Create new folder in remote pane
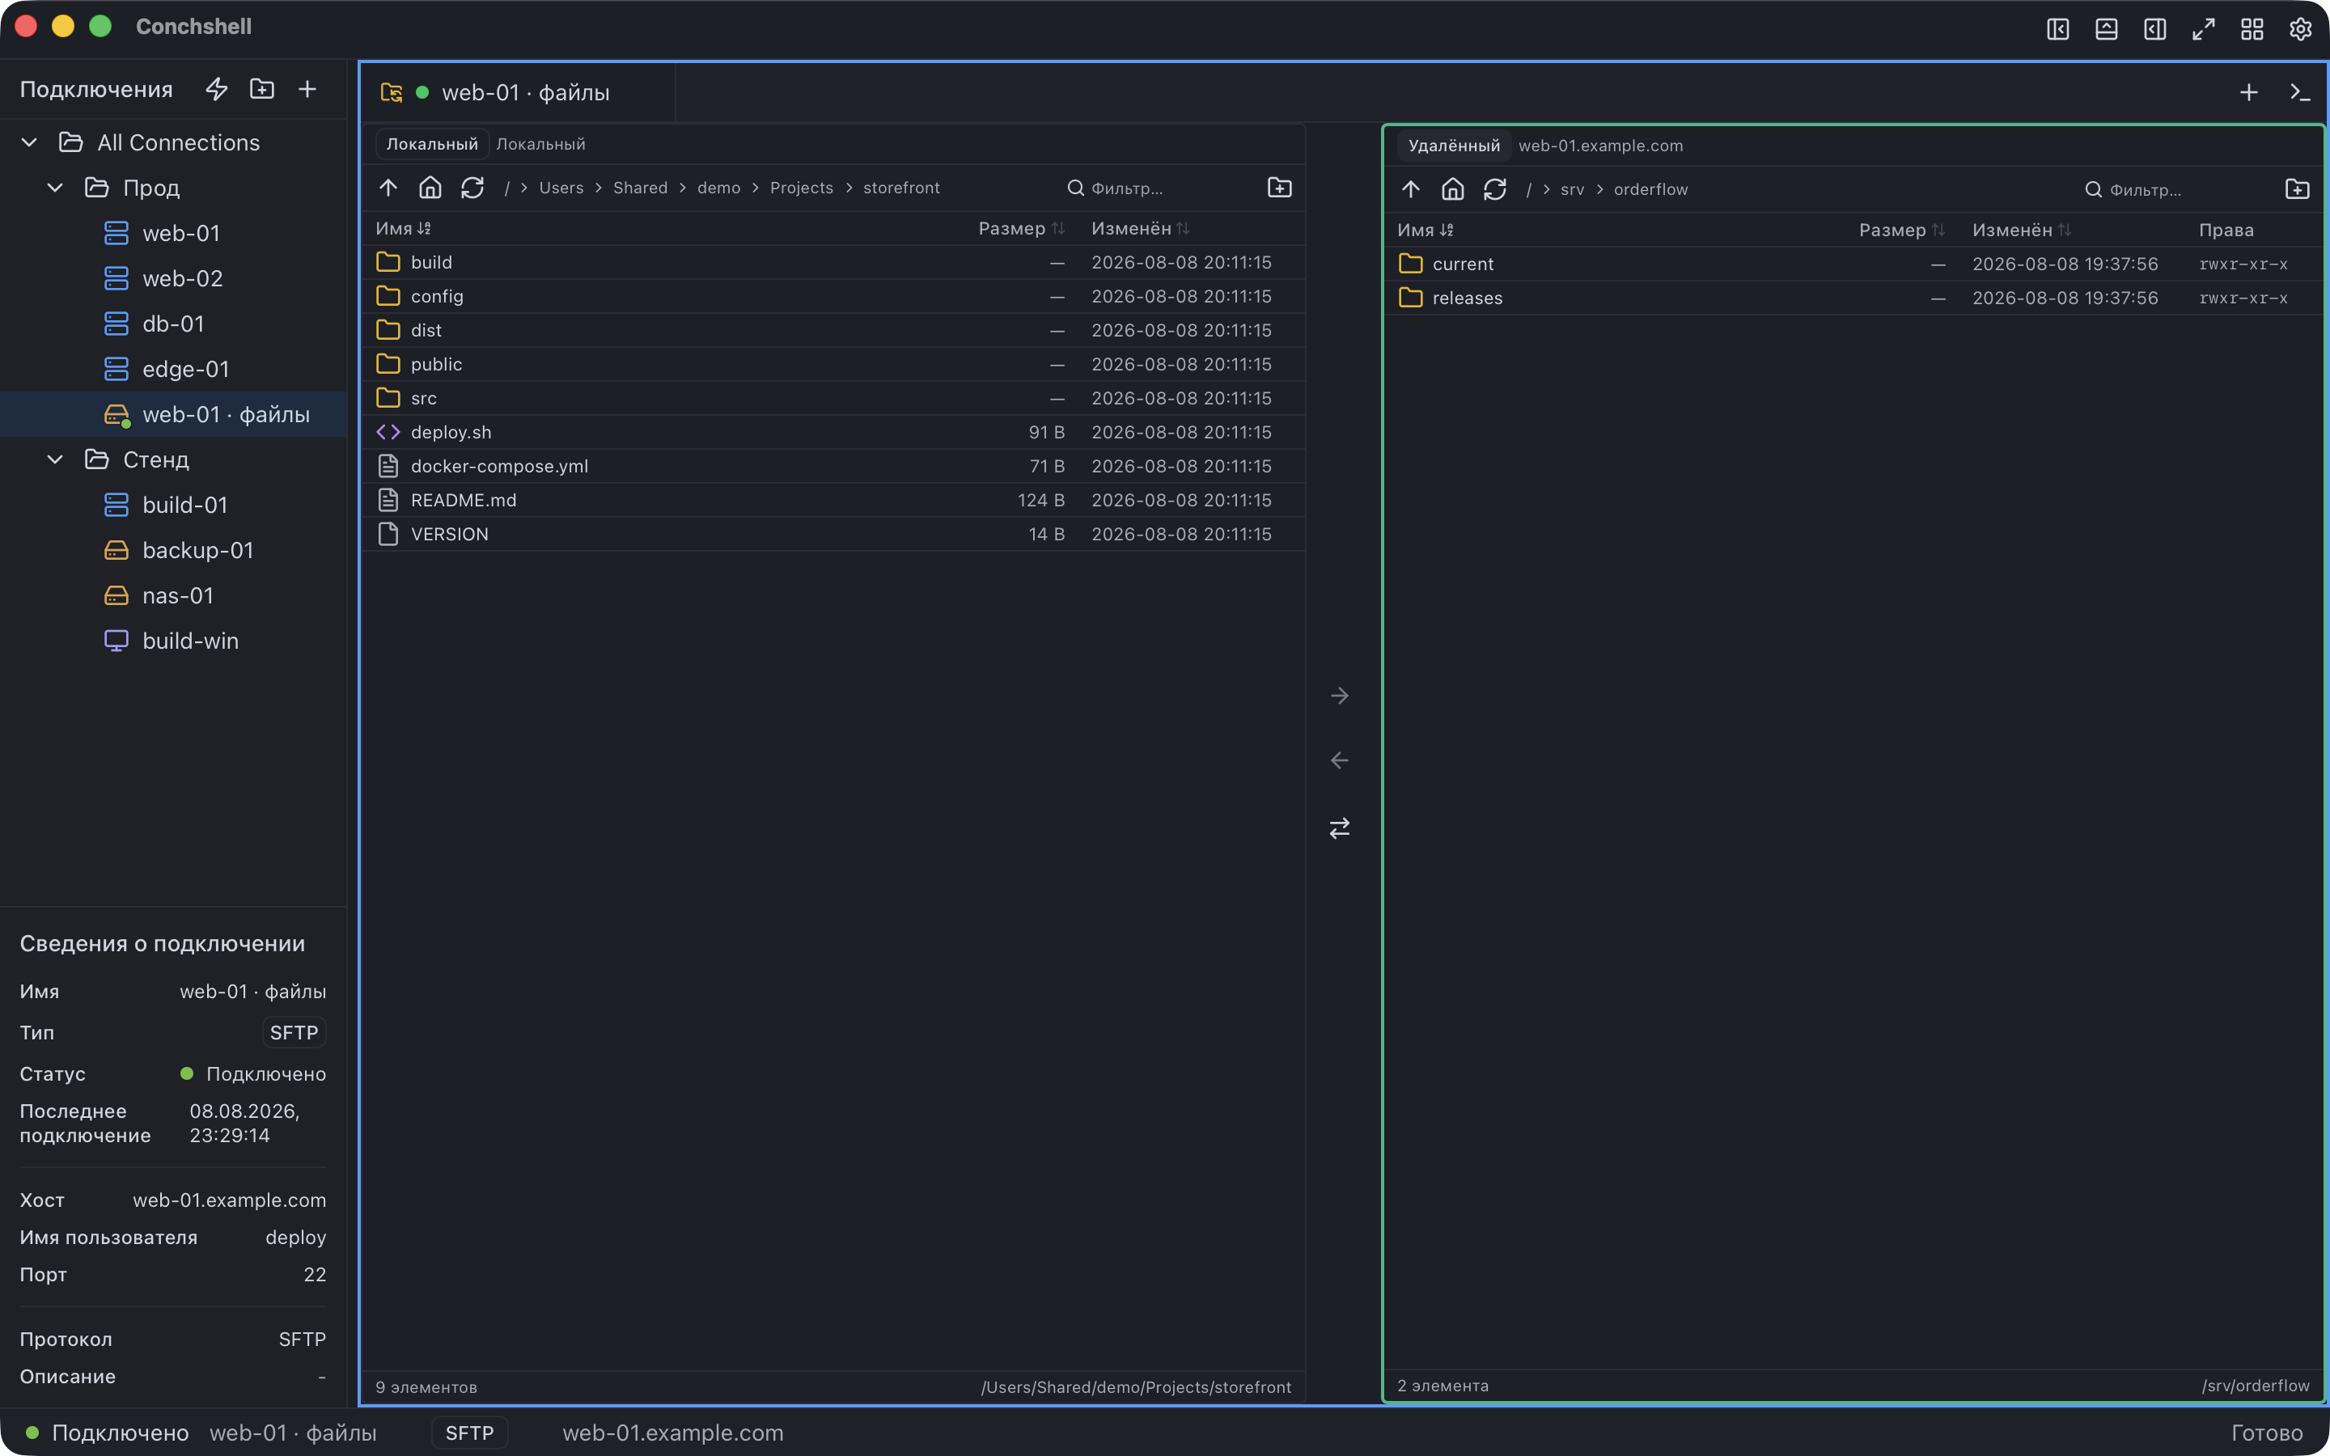The image size is (2330, 1456). tap(2298, 190)
